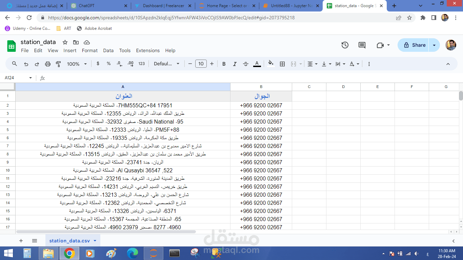463x260 pixels.
Task: Open the Share quick actions arrow
Action: click(434, 45)
